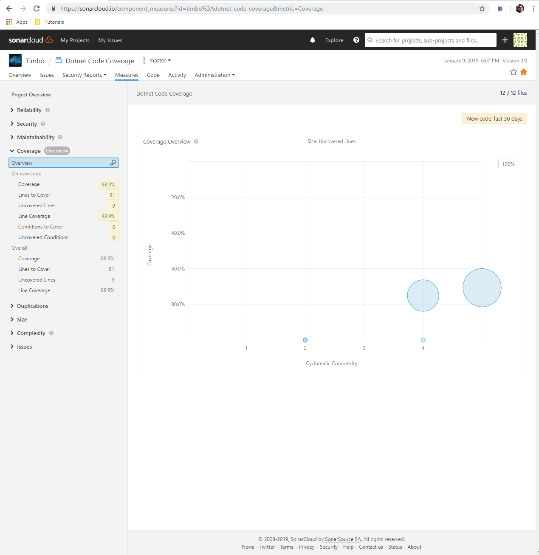
Task: Click the orange home icon
Action: tap(524, 72)
